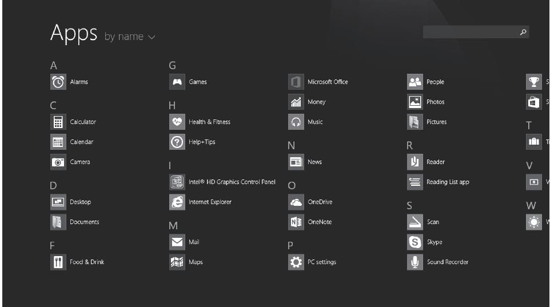Open the Alarms app icon

pos(58,82)
